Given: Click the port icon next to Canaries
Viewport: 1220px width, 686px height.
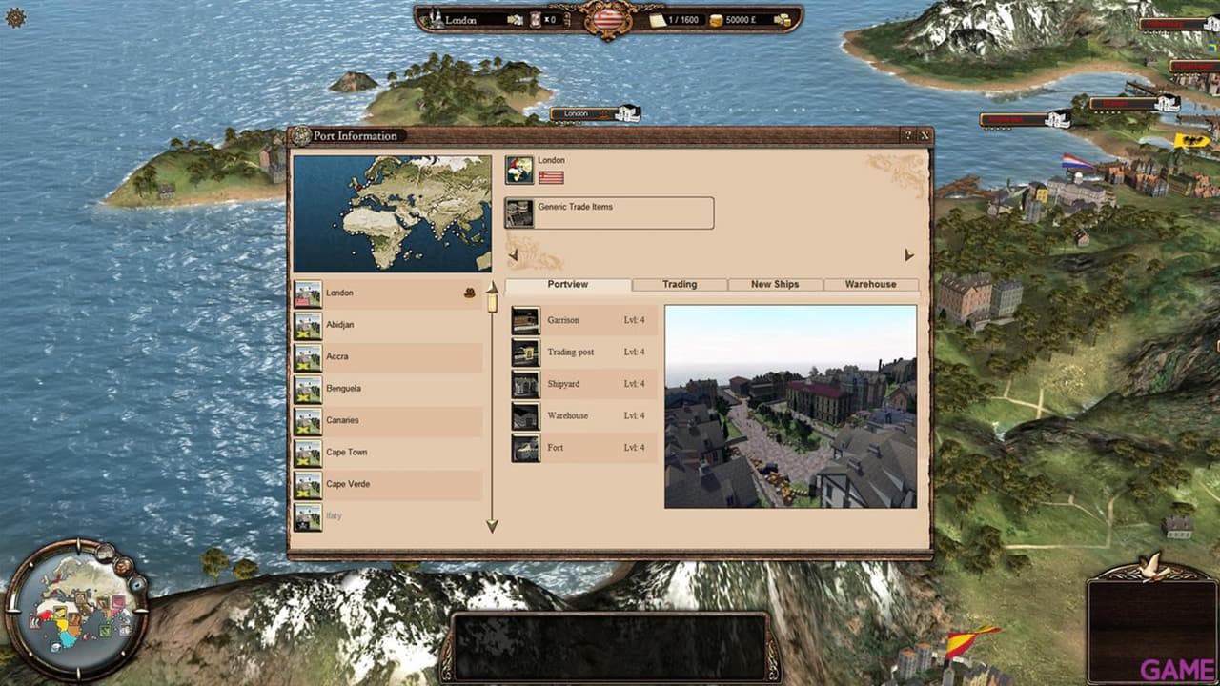Looking at the screenshot, I should pos(308,421).
